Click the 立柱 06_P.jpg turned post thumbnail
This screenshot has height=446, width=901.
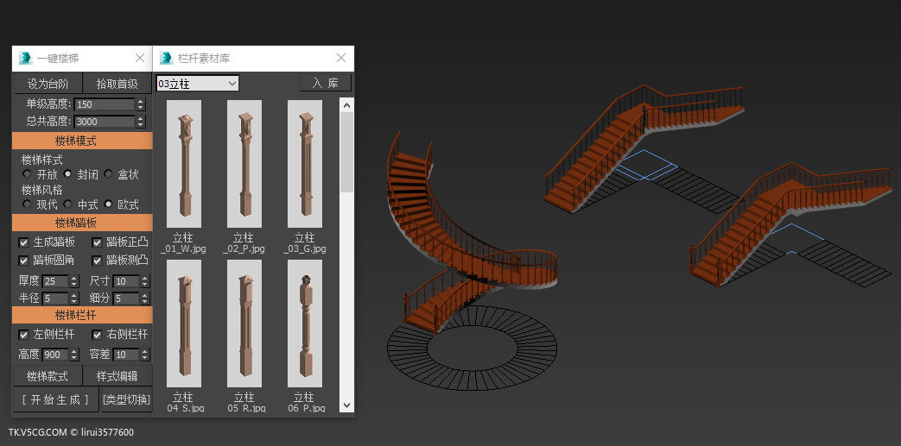click(304, 323)
